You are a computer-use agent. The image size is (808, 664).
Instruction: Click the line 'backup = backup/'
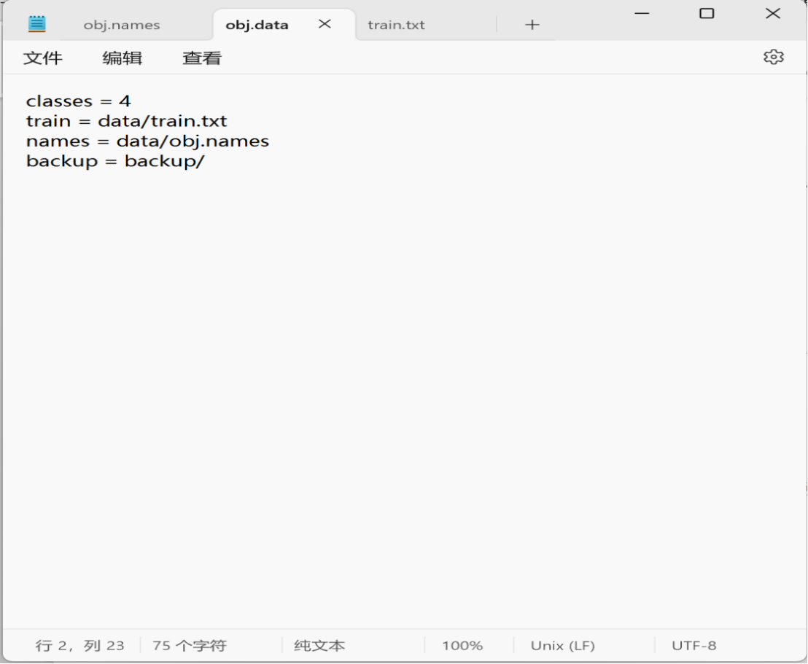(x=115, y=161)
